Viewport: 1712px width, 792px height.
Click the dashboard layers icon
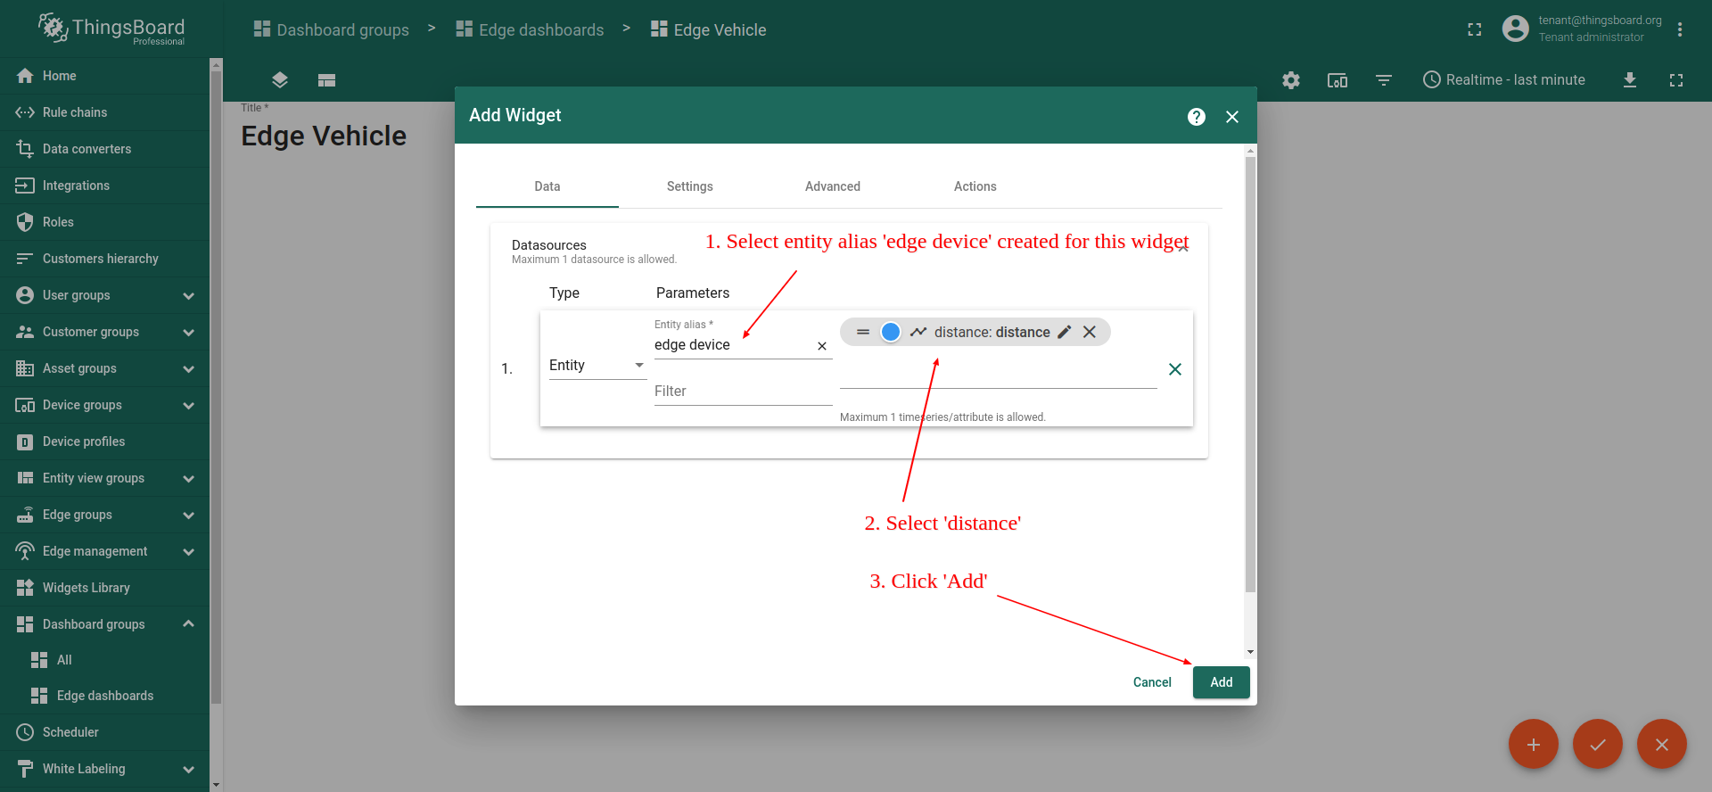point(280,80)
